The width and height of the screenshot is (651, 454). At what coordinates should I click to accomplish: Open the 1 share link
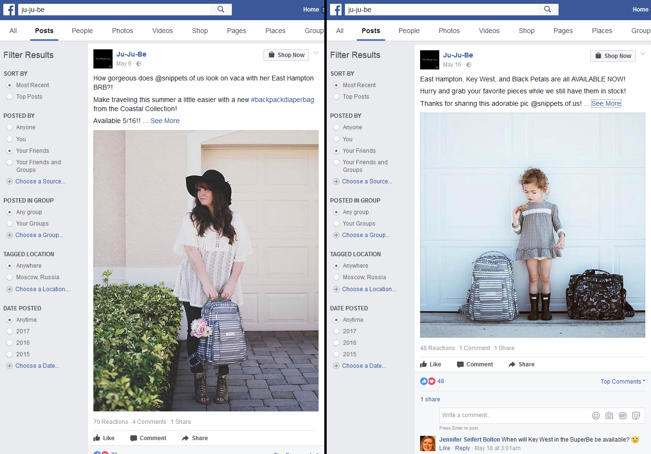pos(430,399)
